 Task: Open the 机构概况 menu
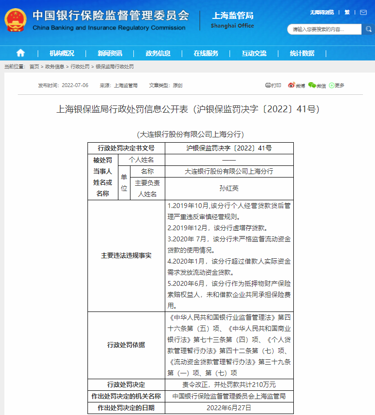coord(62,53)
